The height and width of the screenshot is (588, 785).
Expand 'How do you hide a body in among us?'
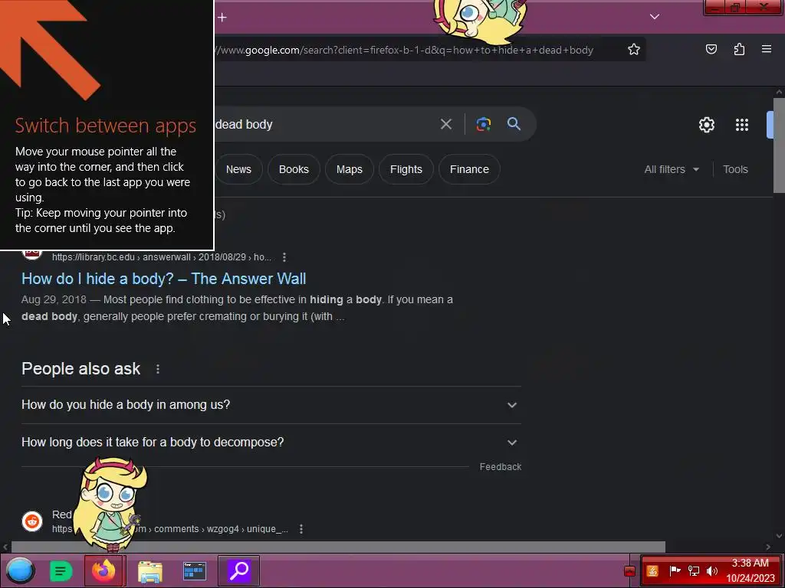click(271, 404)
